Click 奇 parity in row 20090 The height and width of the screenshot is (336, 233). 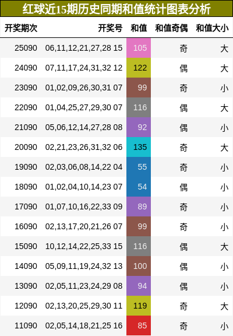click(x=183, y=148)
